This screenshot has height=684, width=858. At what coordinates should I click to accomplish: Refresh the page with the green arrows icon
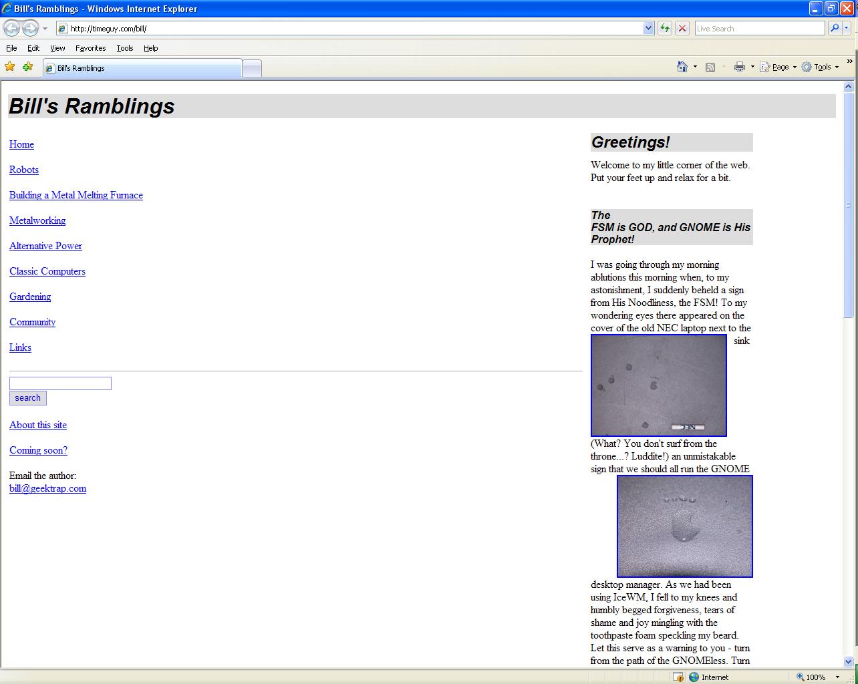coord(664,28)
